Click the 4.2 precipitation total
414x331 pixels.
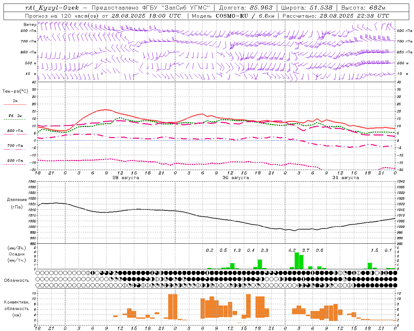292,251
